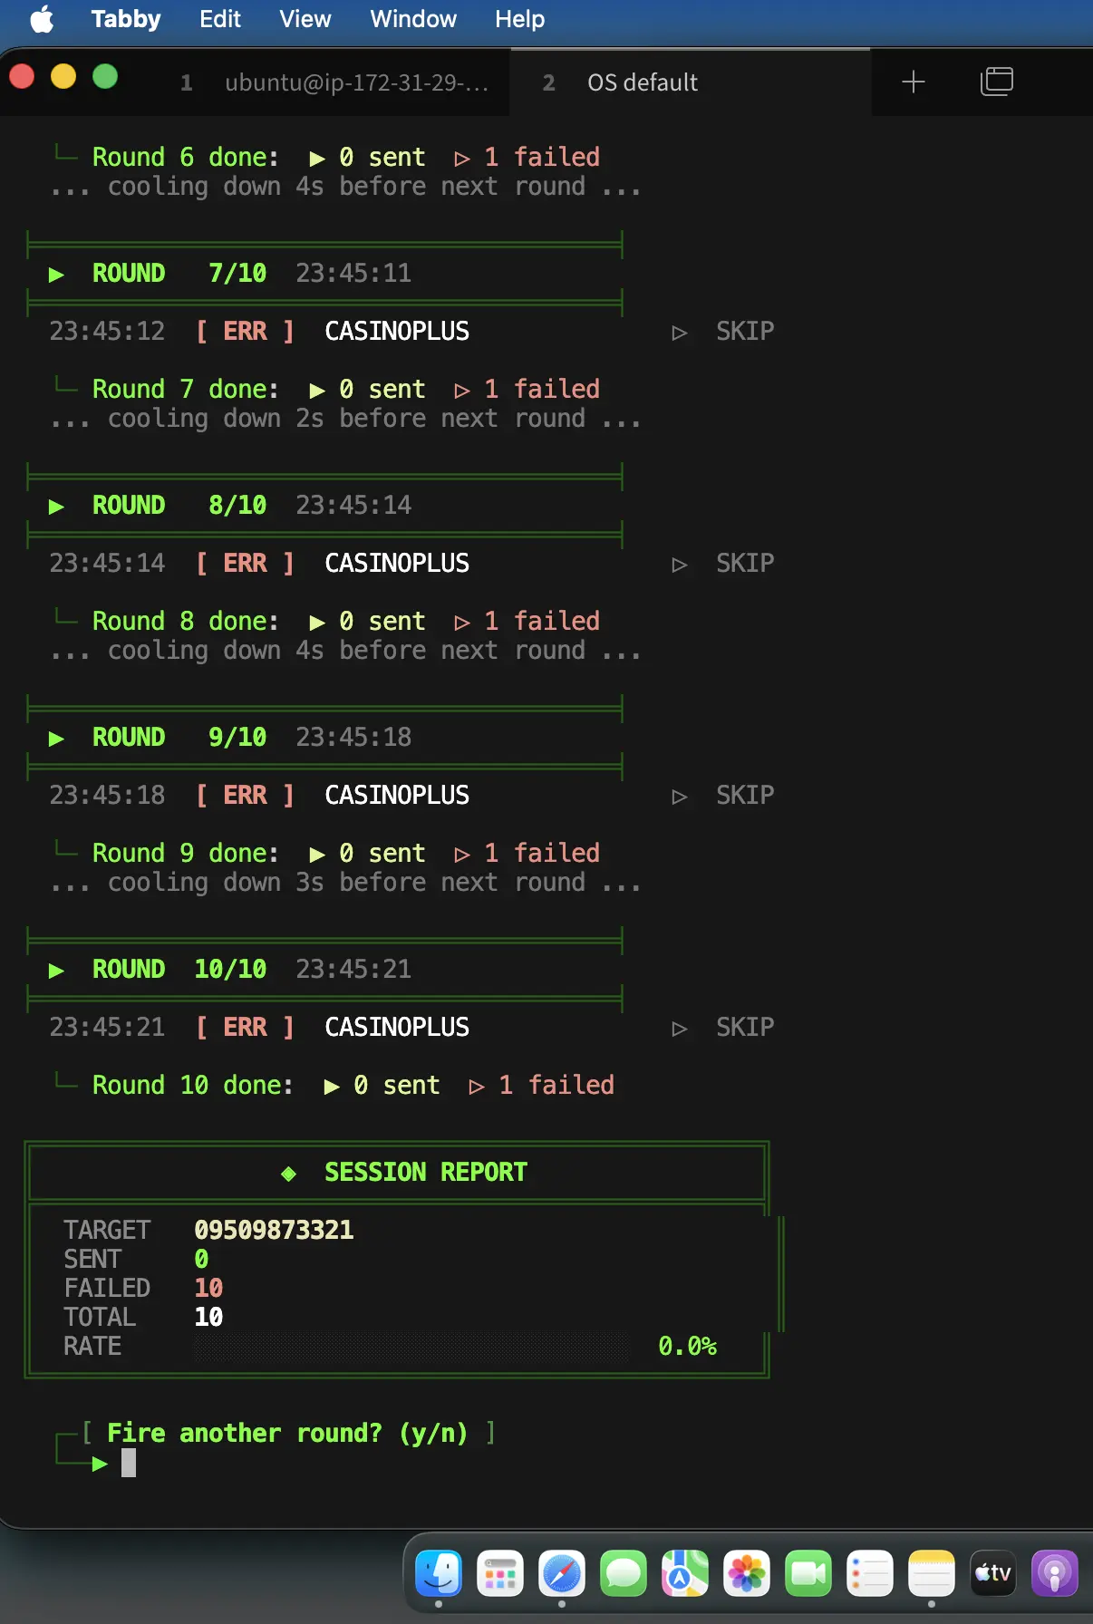Open Photos app in dock
Viewport: 1093px width, 1624px height.
747,1573
